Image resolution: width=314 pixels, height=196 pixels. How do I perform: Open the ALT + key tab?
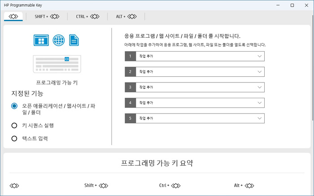[126, 17]
